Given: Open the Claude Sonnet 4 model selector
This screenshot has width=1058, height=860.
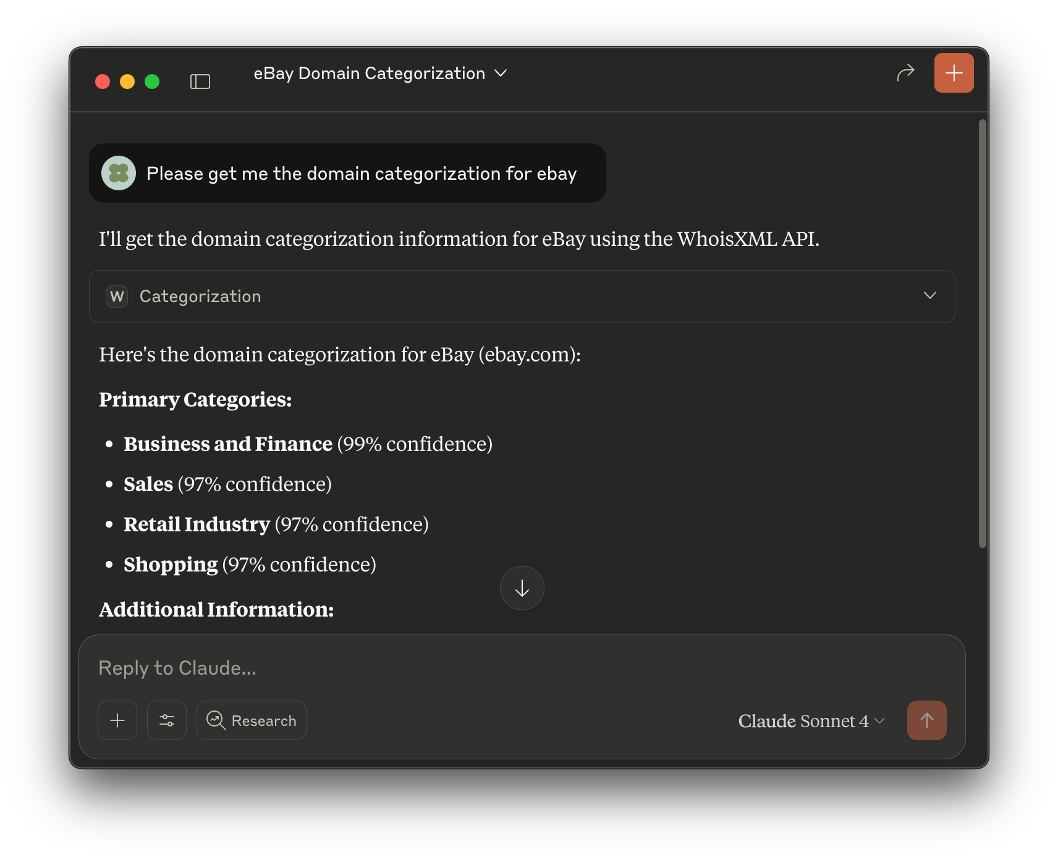Looking at the screenshot, I should point(811,721).
